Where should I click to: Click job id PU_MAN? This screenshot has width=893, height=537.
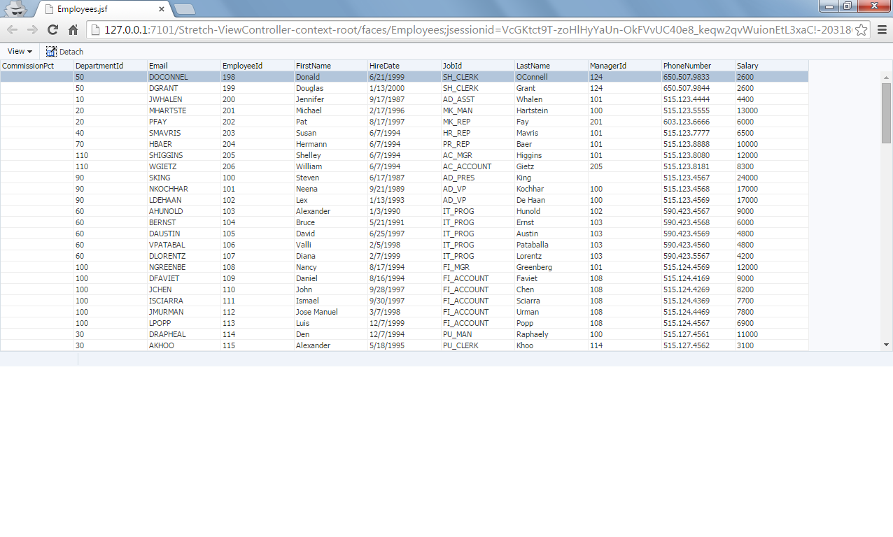click(458, 334)
